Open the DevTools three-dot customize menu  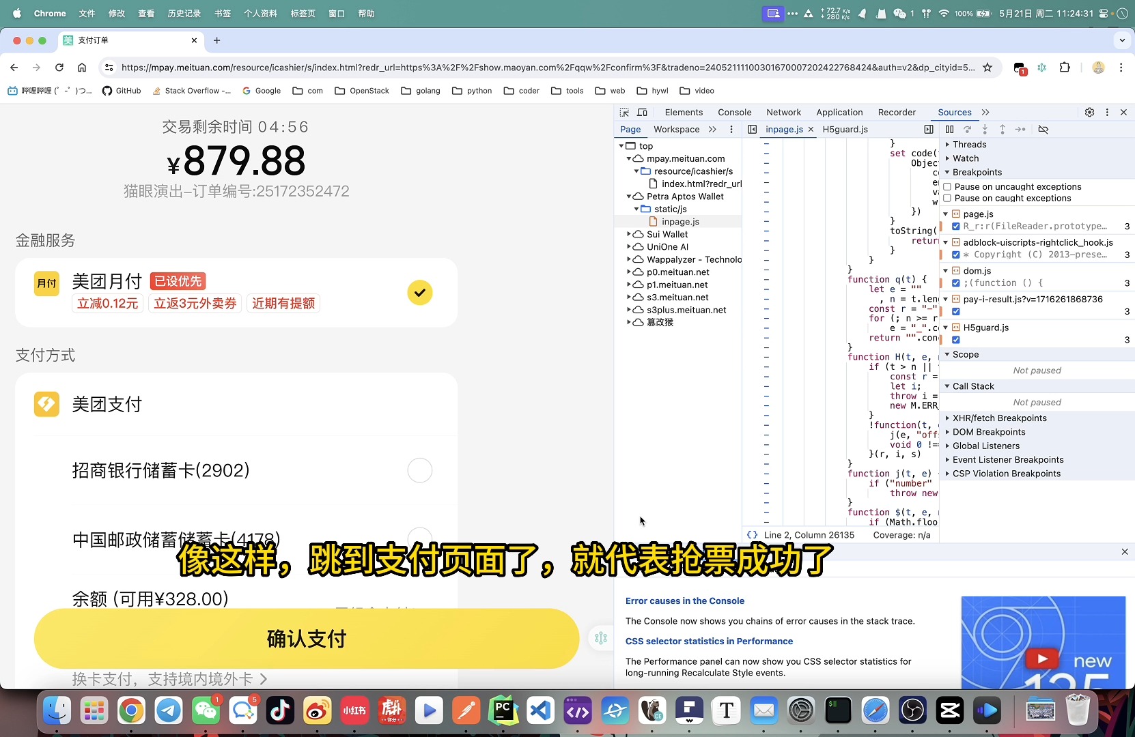tap(1107, 113)
